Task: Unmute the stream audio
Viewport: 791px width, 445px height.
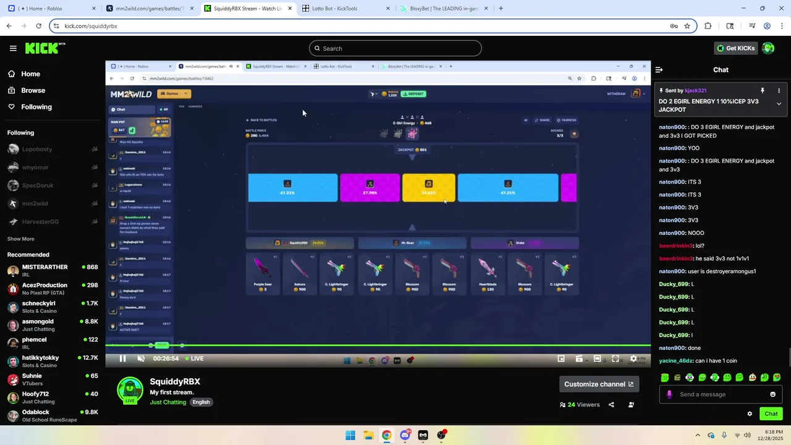Action: pyautogui.click(x=141, y=358)
